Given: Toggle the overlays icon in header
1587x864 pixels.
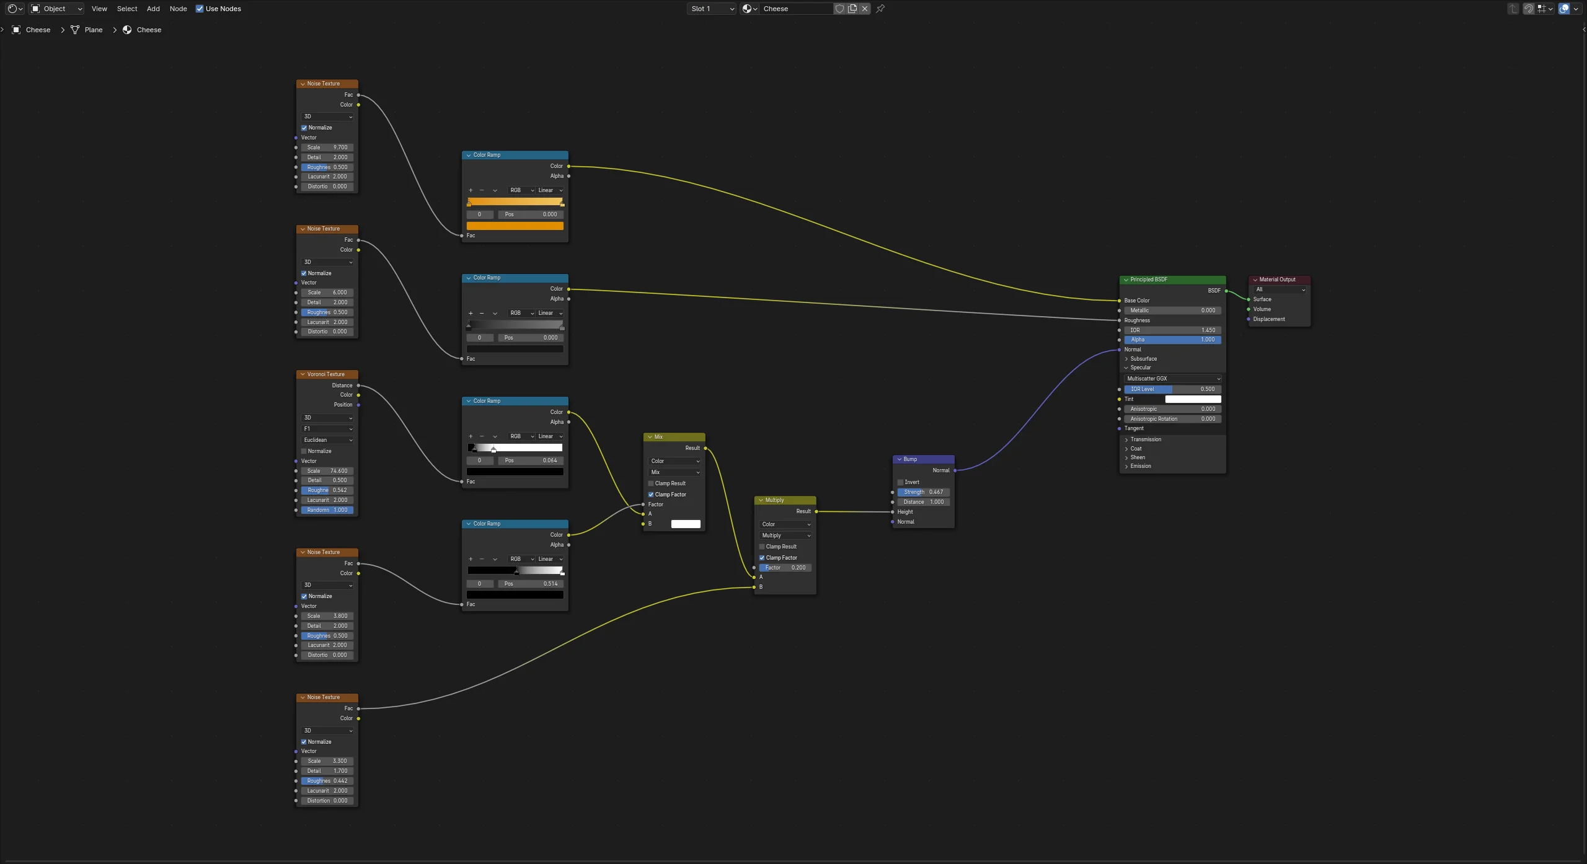Looking at the screenshot, I should (x=1564, y=9).
